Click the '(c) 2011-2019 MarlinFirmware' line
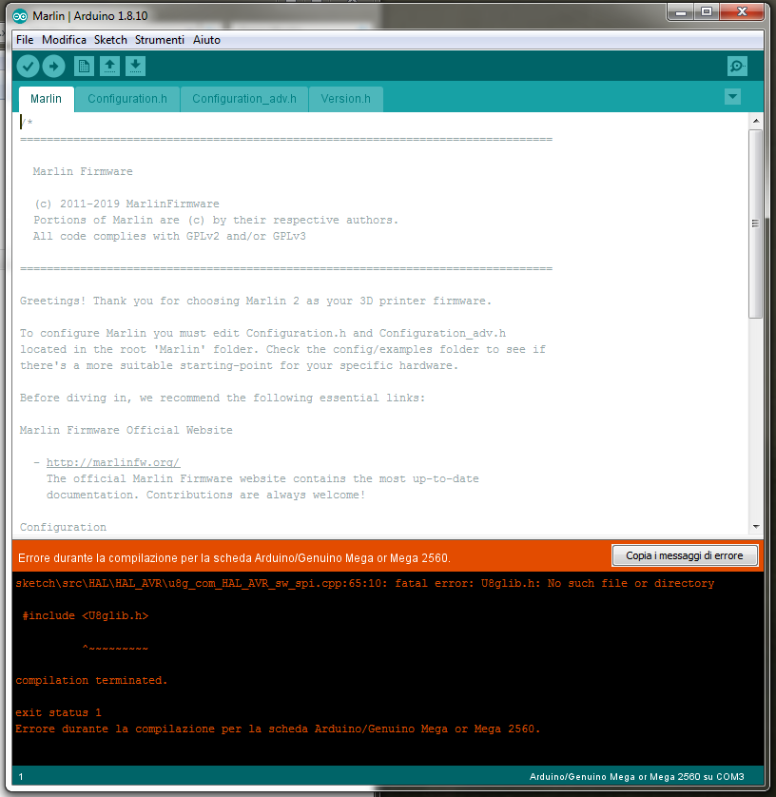 pos(126,204)
